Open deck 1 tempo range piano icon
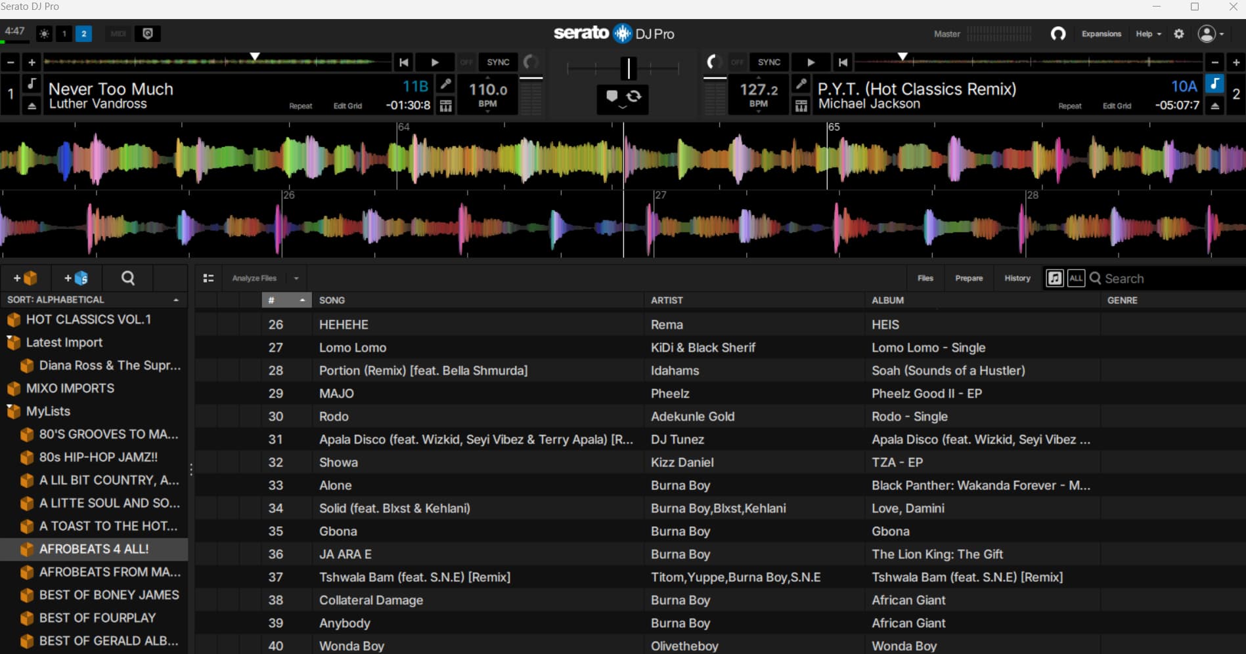1246x654 pixels. click(445, 106)
